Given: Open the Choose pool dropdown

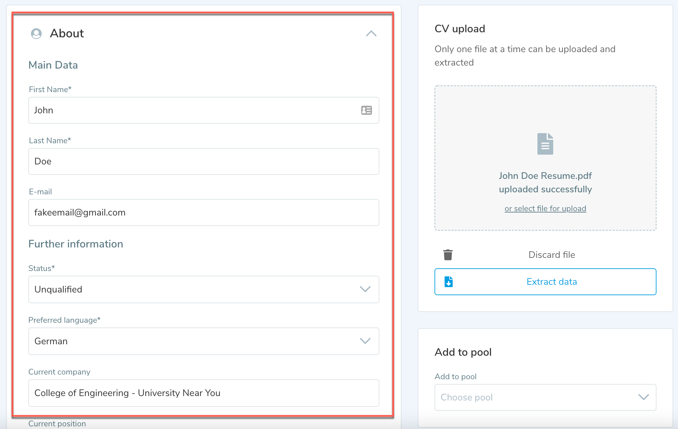Looking at the screenshot, I should click(538, 397).
